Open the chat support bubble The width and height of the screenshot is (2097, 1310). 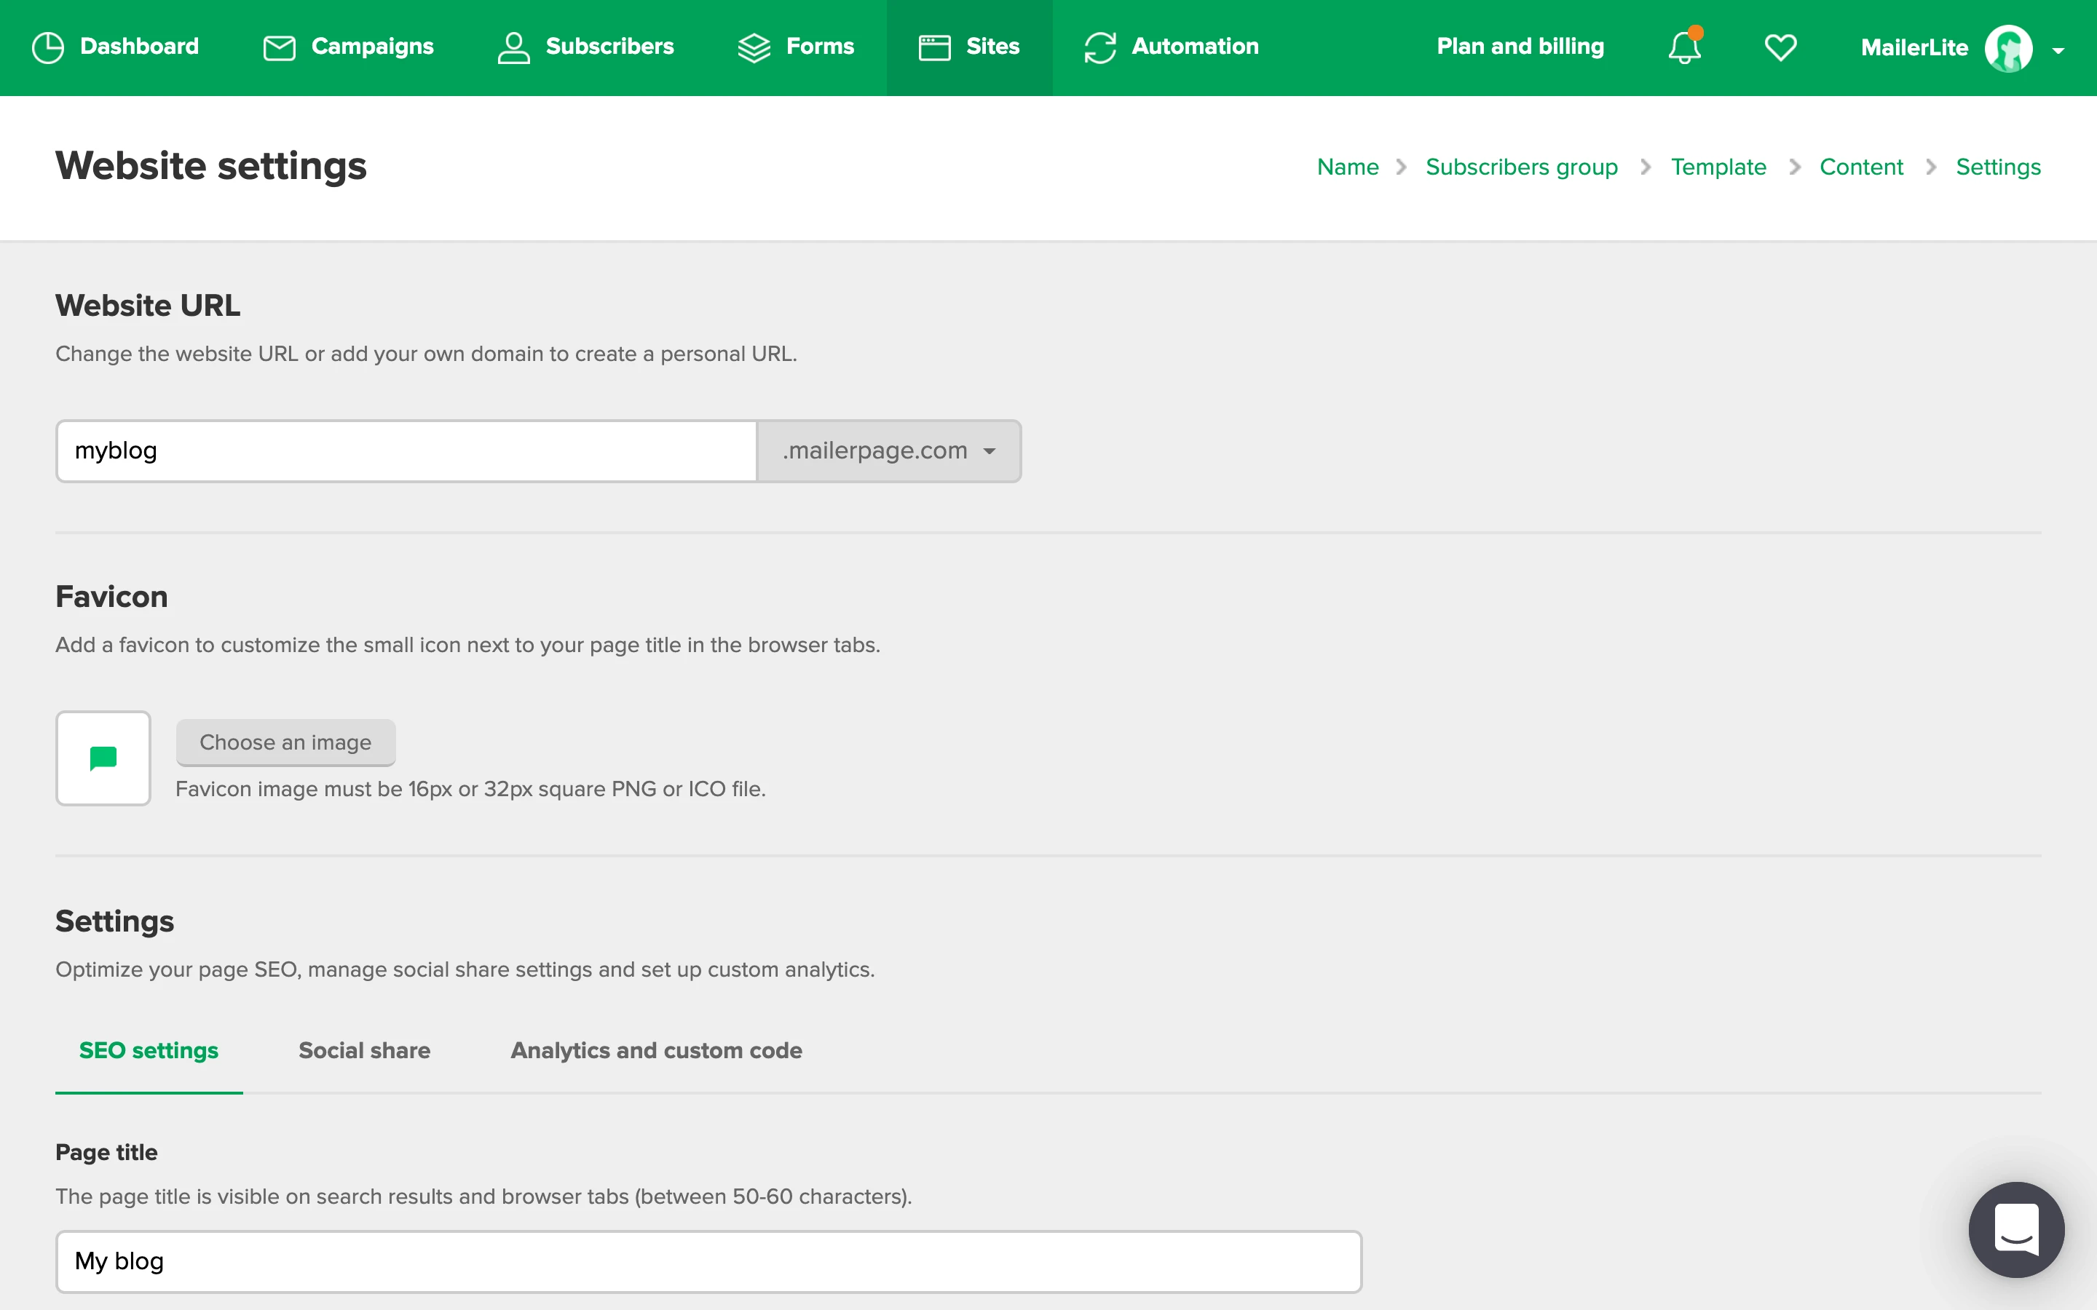[2016, 1229]
